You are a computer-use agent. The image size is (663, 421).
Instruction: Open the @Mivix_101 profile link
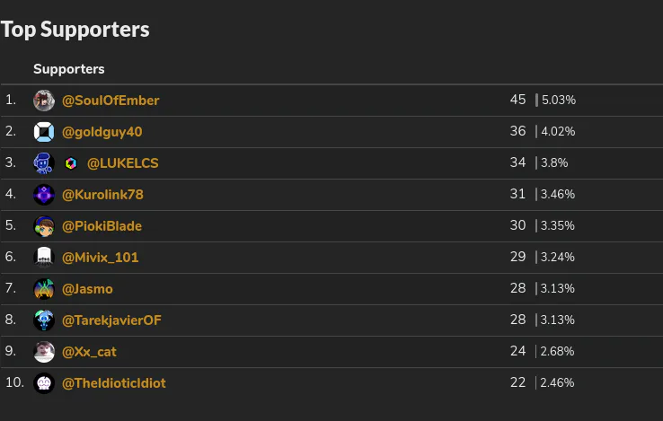101,258
